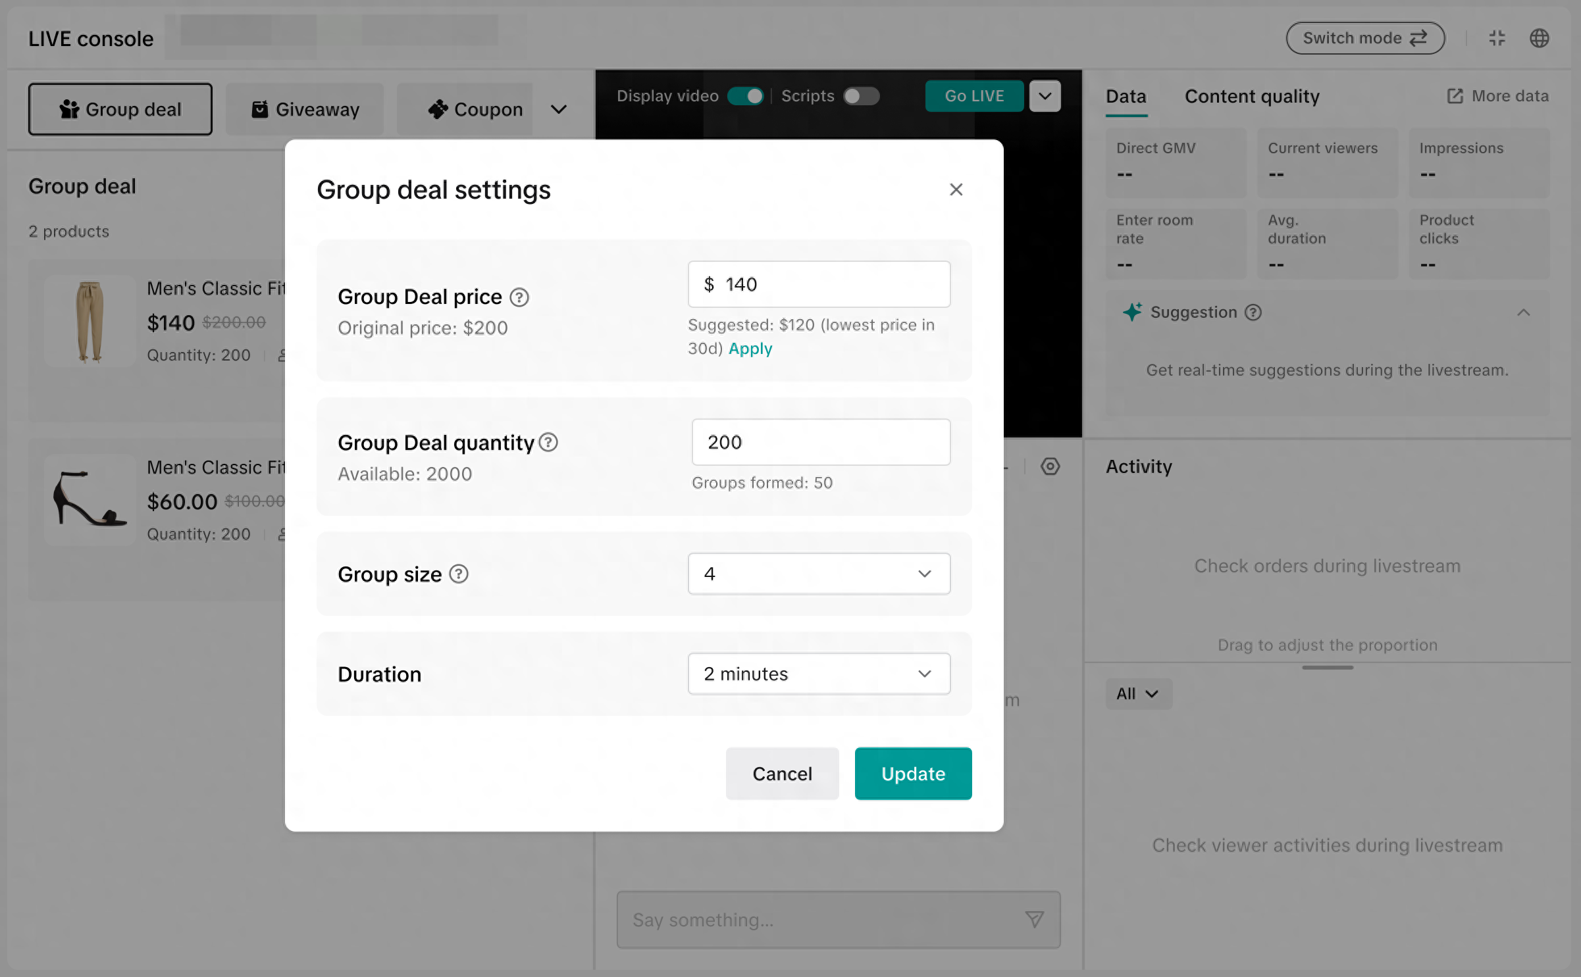This screenshot has width=1581, height=977.
Task: Open the language globe icon
Action: click(1539, 38)
